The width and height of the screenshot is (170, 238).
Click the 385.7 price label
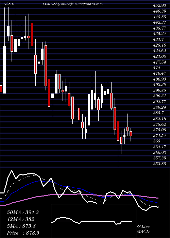(158, 113)
